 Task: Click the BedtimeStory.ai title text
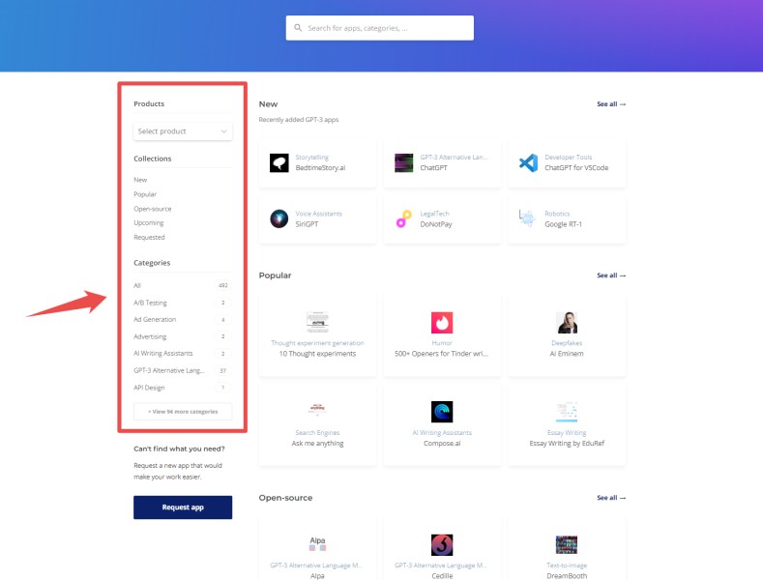coord(320,168)
